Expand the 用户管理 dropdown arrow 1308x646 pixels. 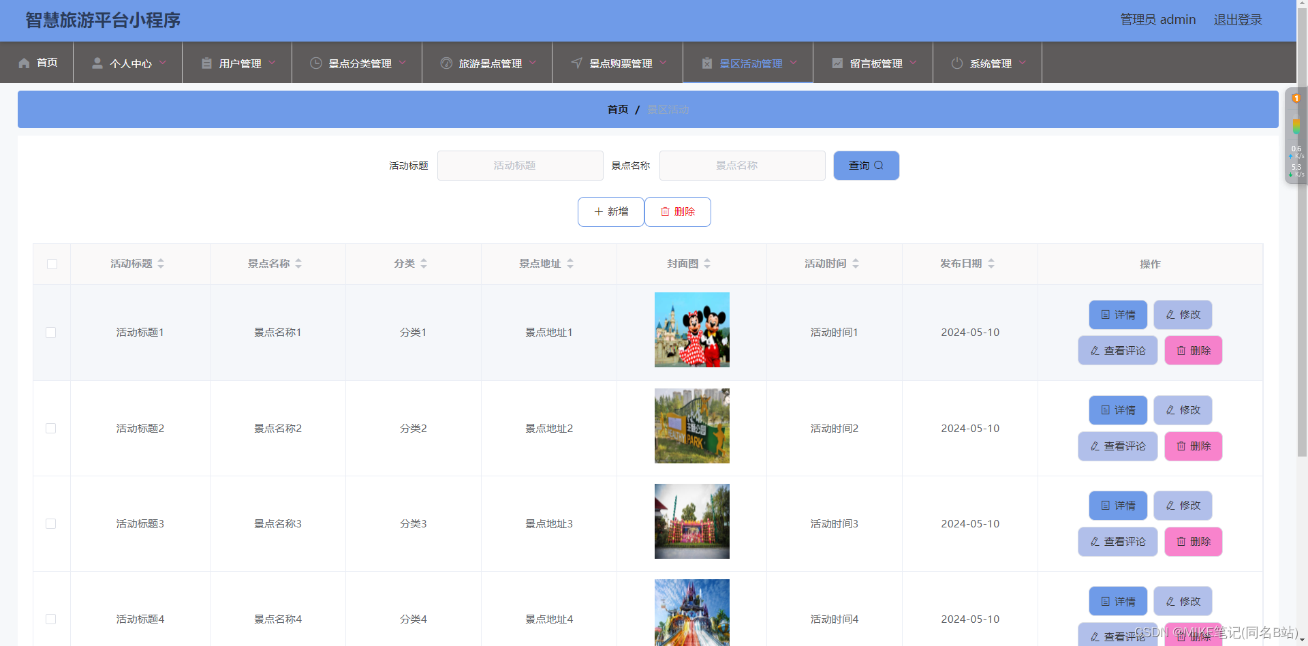coord(272,63)
